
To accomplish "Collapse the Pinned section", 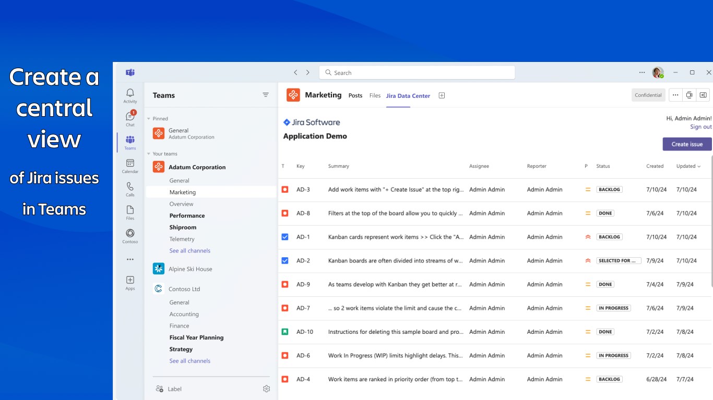I will (149, 119).
